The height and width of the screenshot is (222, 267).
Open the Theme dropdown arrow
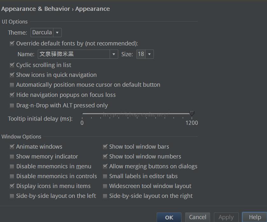pos(57,32)
